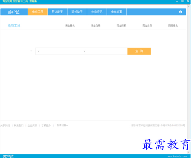This screenshot has height=158, width=194.
Task: Expand the 友情链接 footer dropdown
Action: pos(62,126)
